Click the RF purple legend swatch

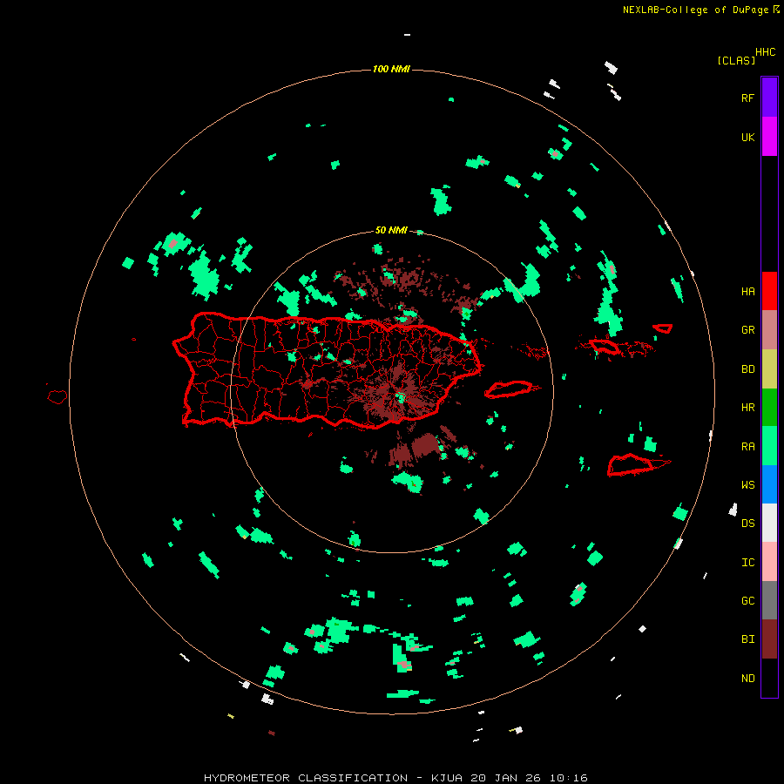769,98
